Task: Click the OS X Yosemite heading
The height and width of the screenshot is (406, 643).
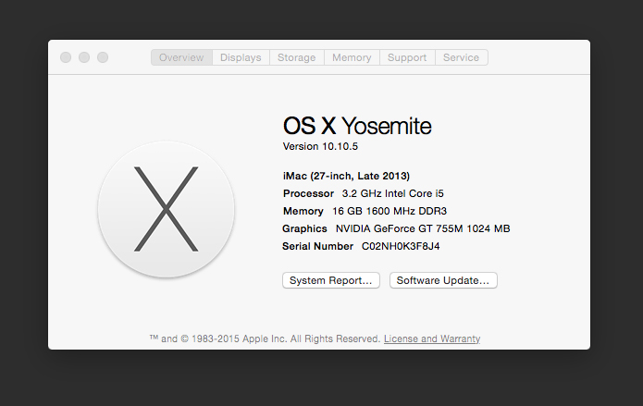Action: pyautogui.click(x=357, y=126)
